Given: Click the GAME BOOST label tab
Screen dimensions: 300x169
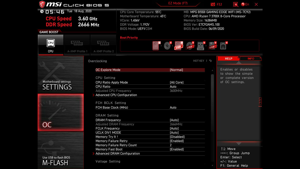Looking at the screenshot, I should click(x=49, y=32).
